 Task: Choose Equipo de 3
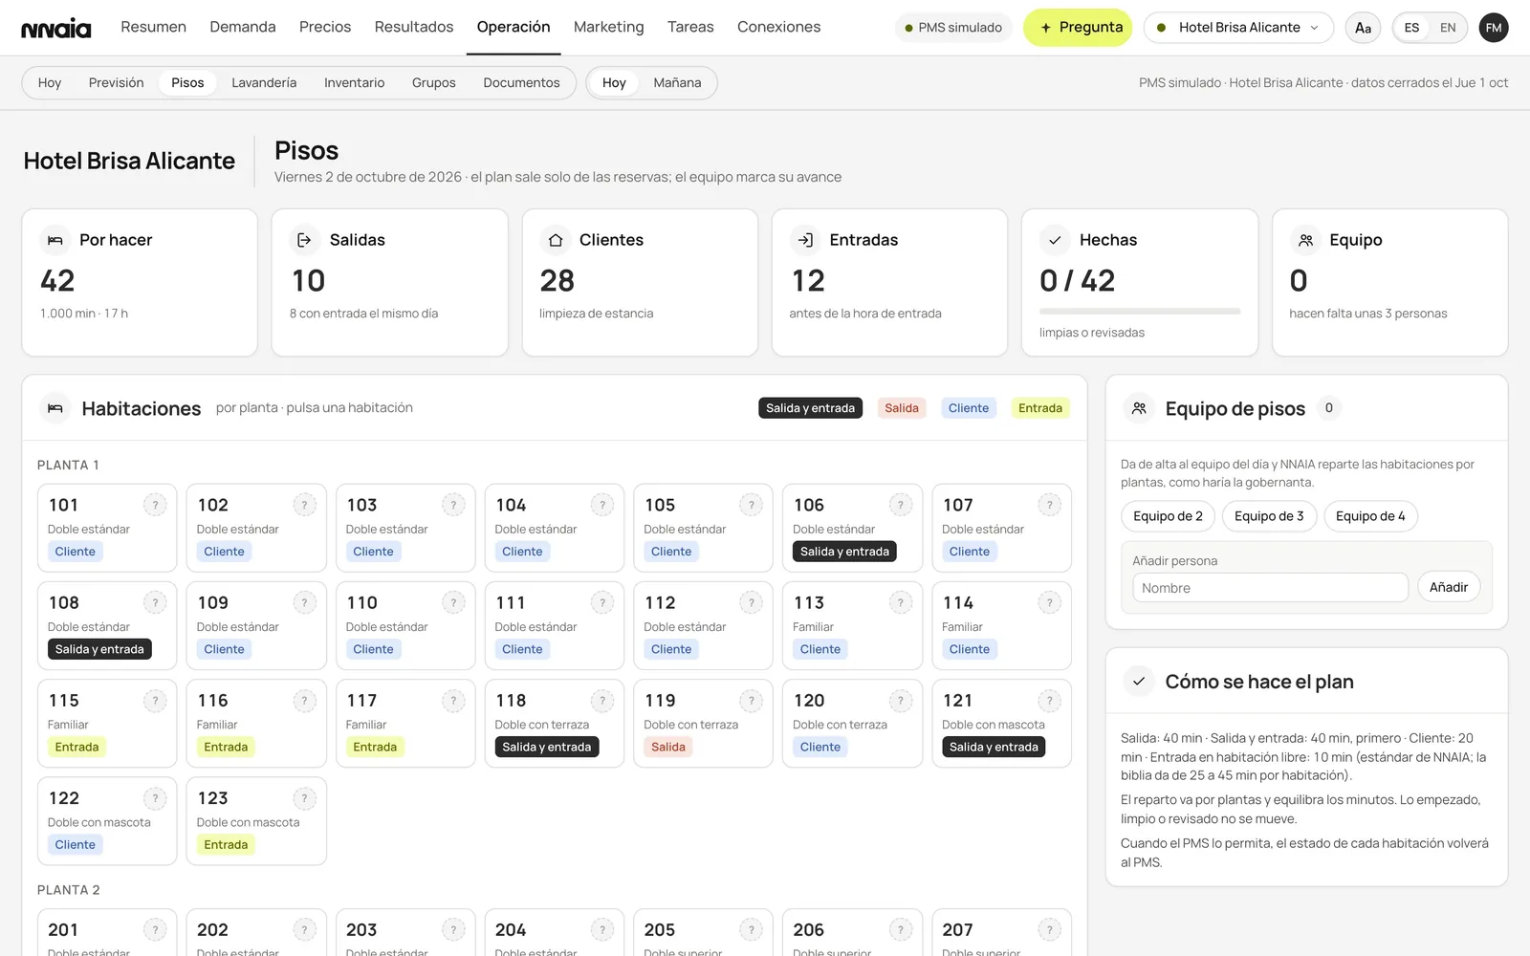(1269, 516)
